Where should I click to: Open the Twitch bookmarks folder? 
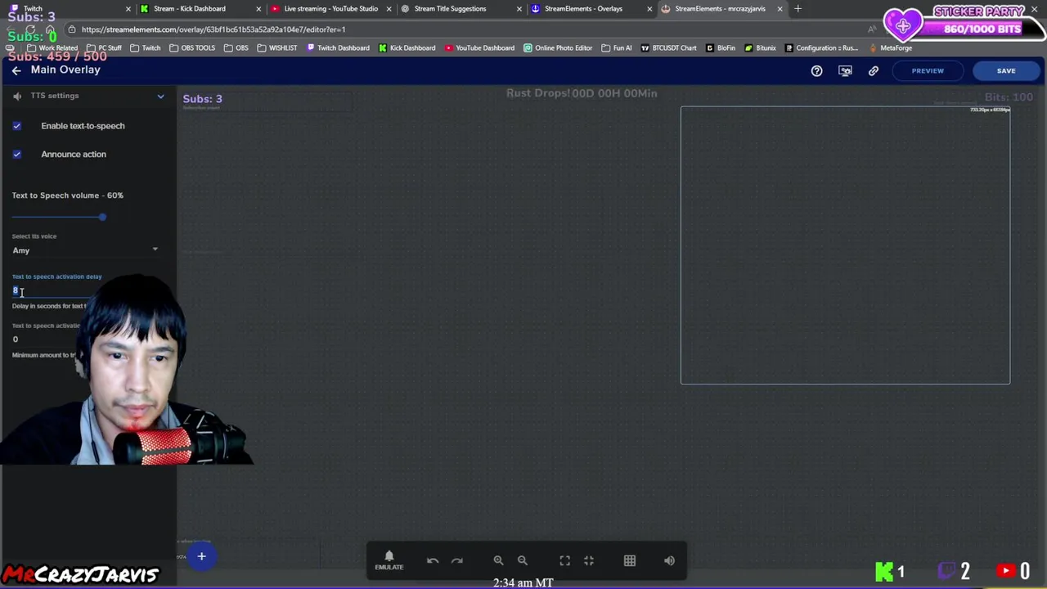(146, 48)
